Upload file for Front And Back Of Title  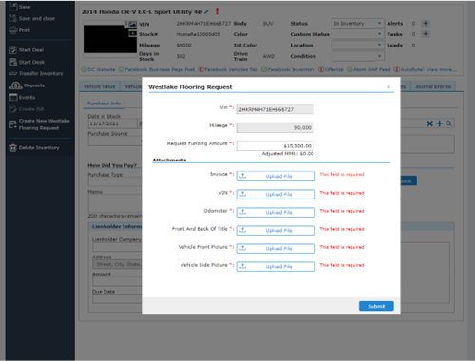275,230
